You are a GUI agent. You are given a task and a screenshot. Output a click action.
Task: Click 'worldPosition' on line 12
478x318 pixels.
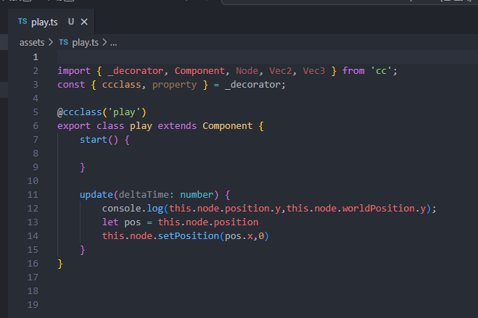[379, 209]
